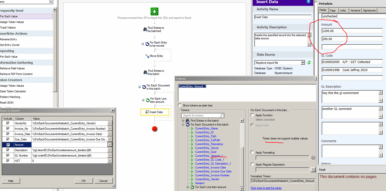Click up arrow of the toolbox scrollbar
386x191 pixels.
[55, 10]
